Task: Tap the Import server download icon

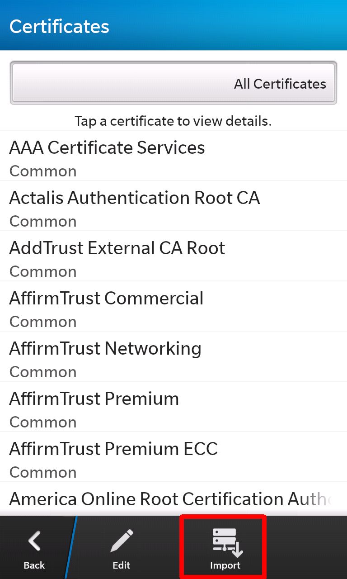Action: pyautogui.click(x=228, y=542)
